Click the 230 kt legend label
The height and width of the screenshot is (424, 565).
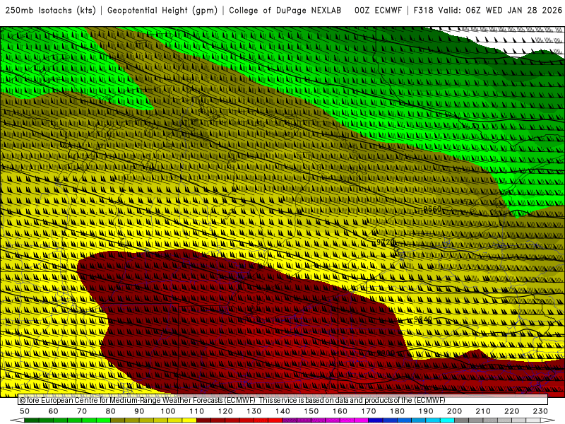(x=540, y=411)
